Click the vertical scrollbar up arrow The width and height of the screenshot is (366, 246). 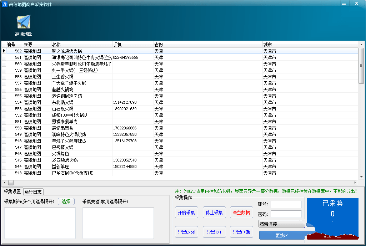pyautogui.click(x=361, y=45)
